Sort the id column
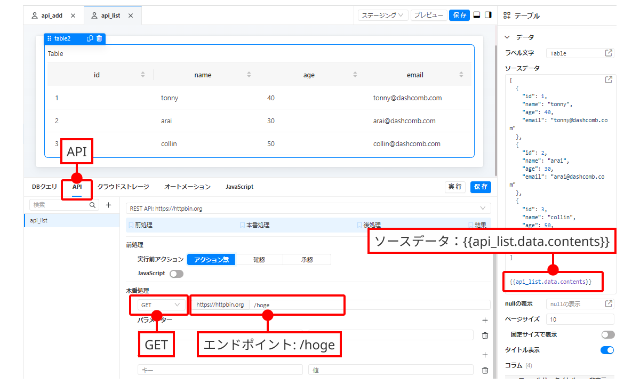This screenshot has width=640, height=384. [143, 75]
